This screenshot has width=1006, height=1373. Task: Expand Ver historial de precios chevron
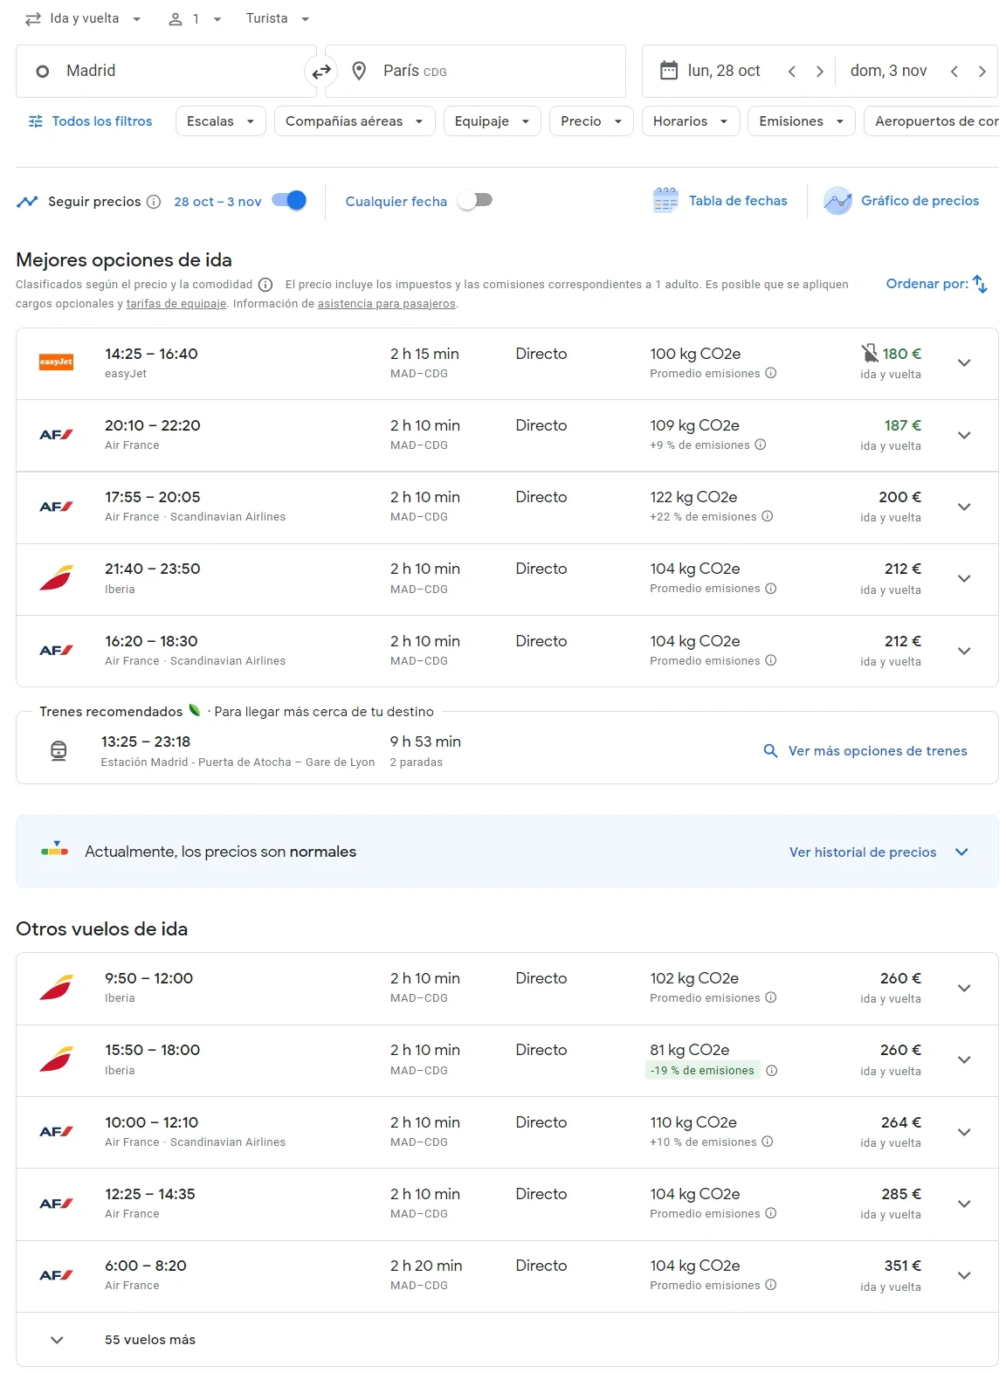pos(961,852)
